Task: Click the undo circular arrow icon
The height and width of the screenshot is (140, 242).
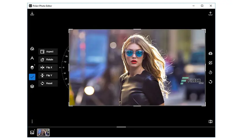Action: (x=210, y=82)
